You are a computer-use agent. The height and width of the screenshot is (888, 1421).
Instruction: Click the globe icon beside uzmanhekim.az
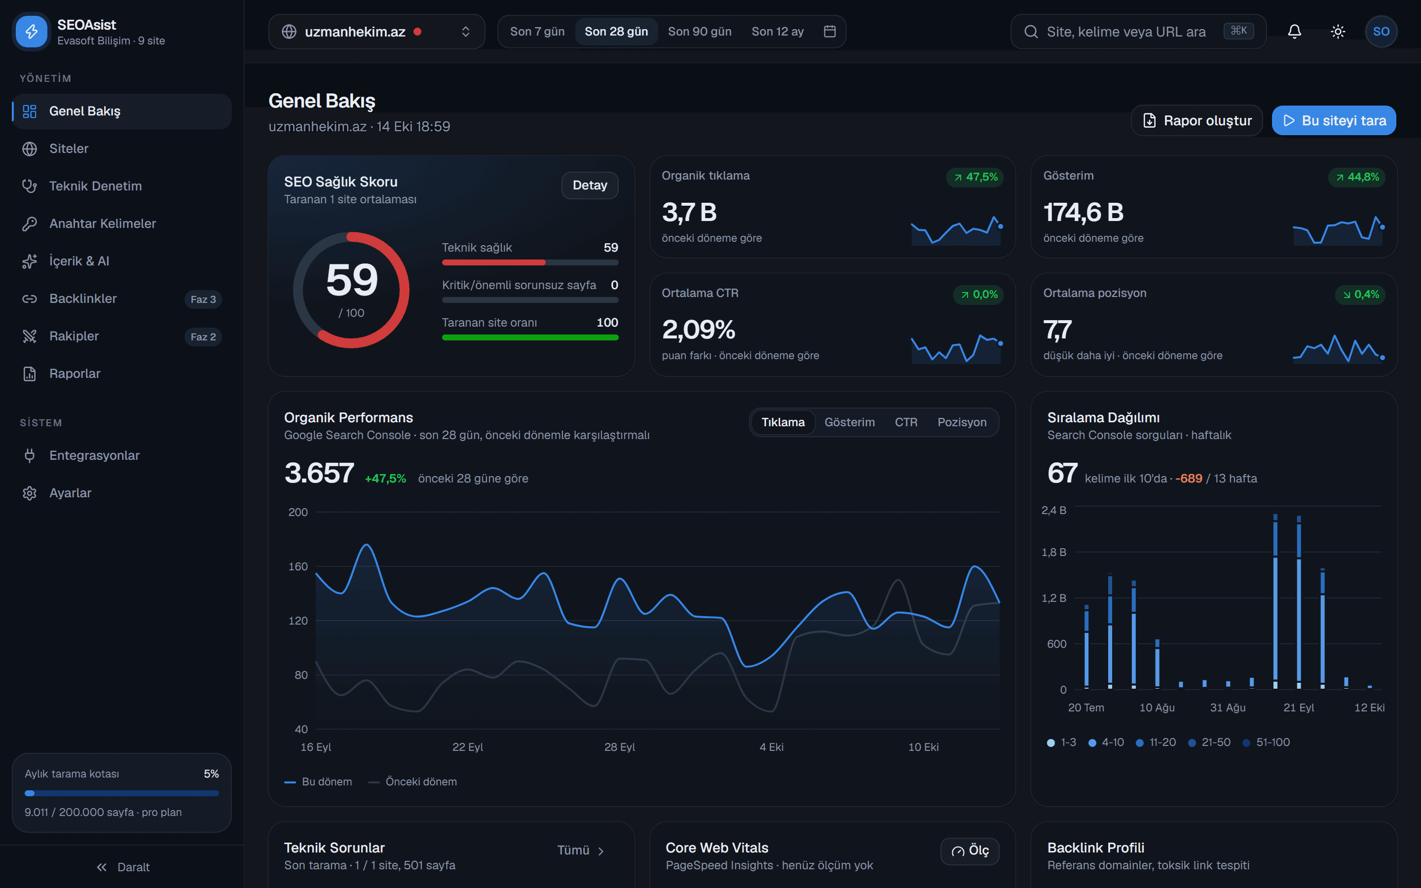click(x=289, y=32)
